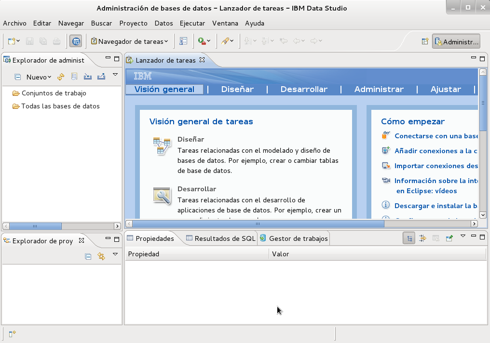Switch to Ajustar tab in launcher

point(446,89)
